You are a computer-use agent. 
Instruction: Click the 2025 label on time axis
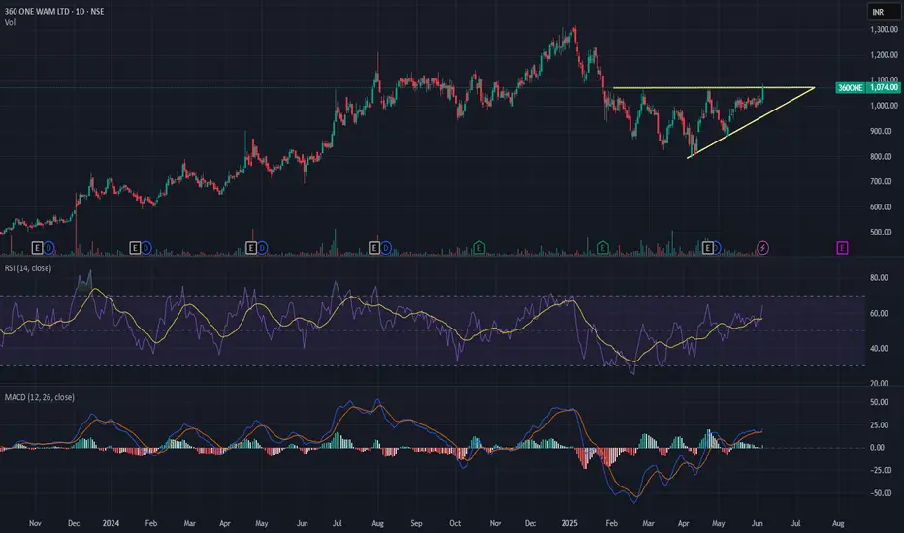click(x=569, y=523)
